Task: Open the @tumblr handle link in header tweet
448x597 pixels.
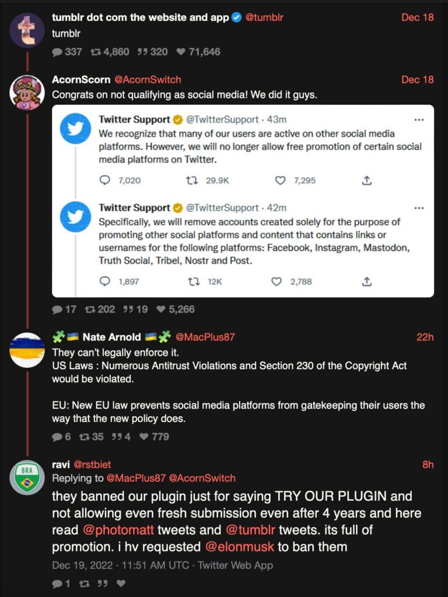Action: tap(264, 17)
